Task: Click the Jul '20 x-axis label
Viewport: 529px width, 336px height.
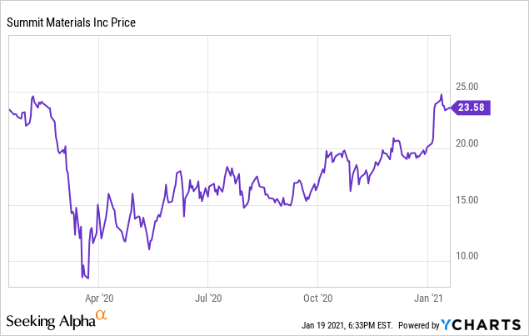Action: pyautogui.click(x=208, y=297)
